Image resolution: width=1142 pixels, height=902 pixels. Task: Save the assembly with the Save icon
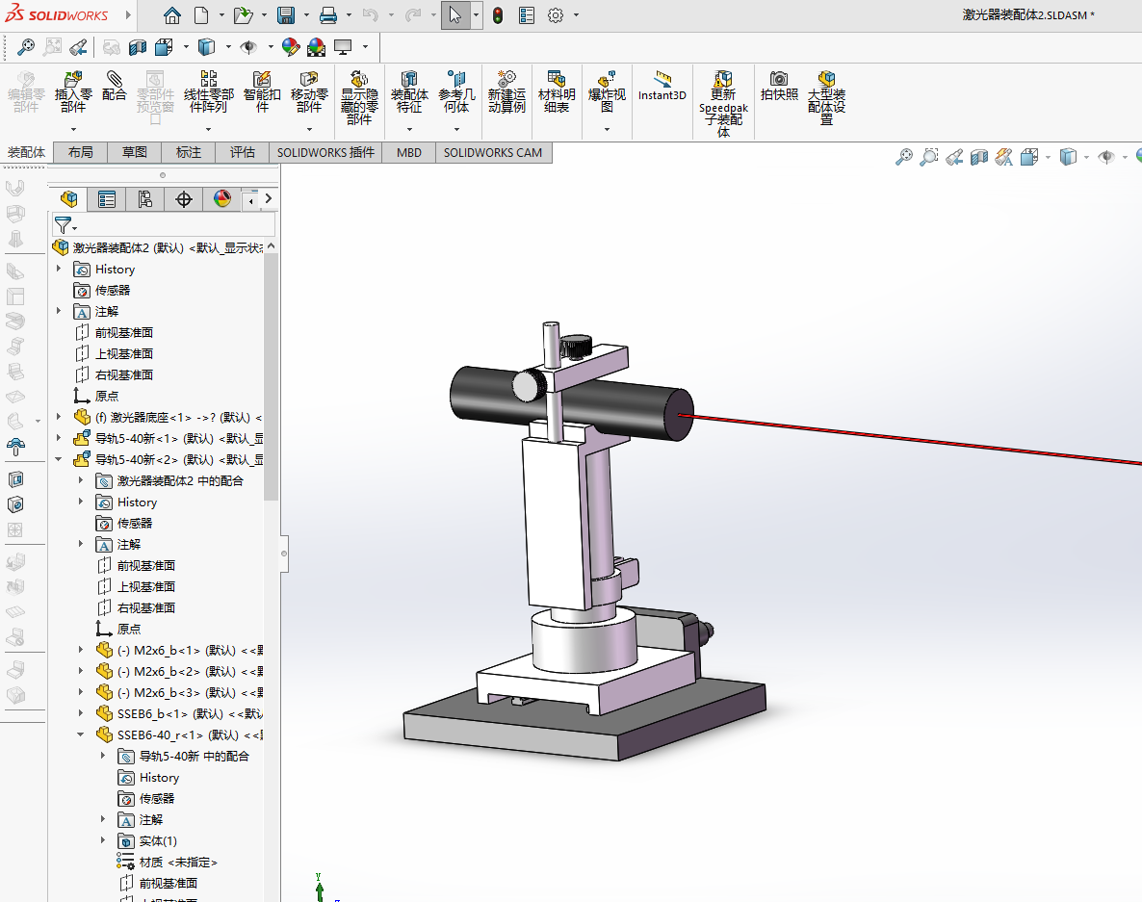click(286, 15)
